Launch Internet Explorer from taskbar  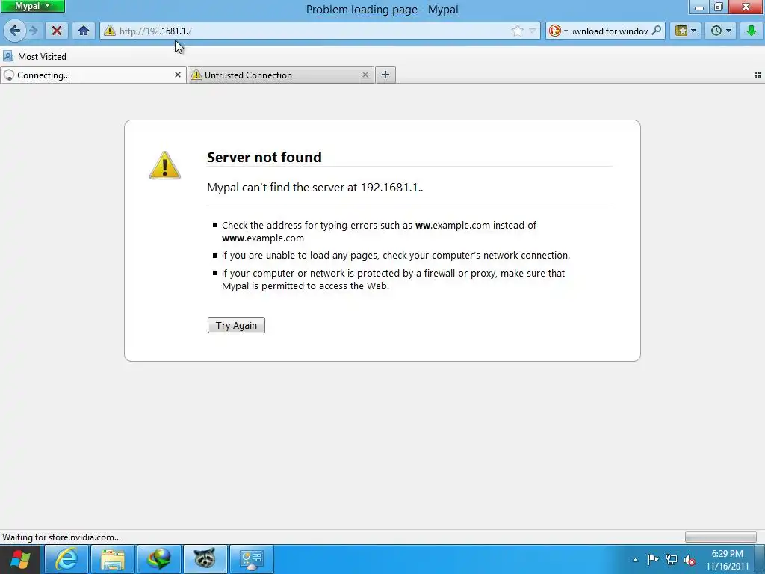coord(66,559)
